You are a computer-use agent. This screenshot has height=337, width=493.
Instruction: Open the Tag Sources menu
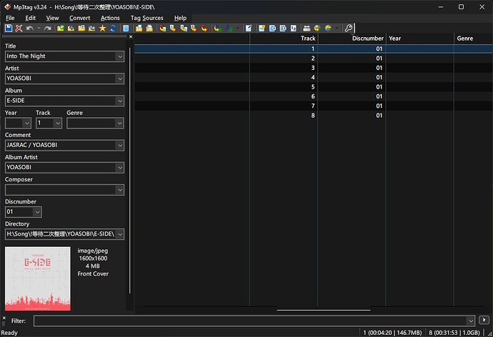click(x=147, y=18)
